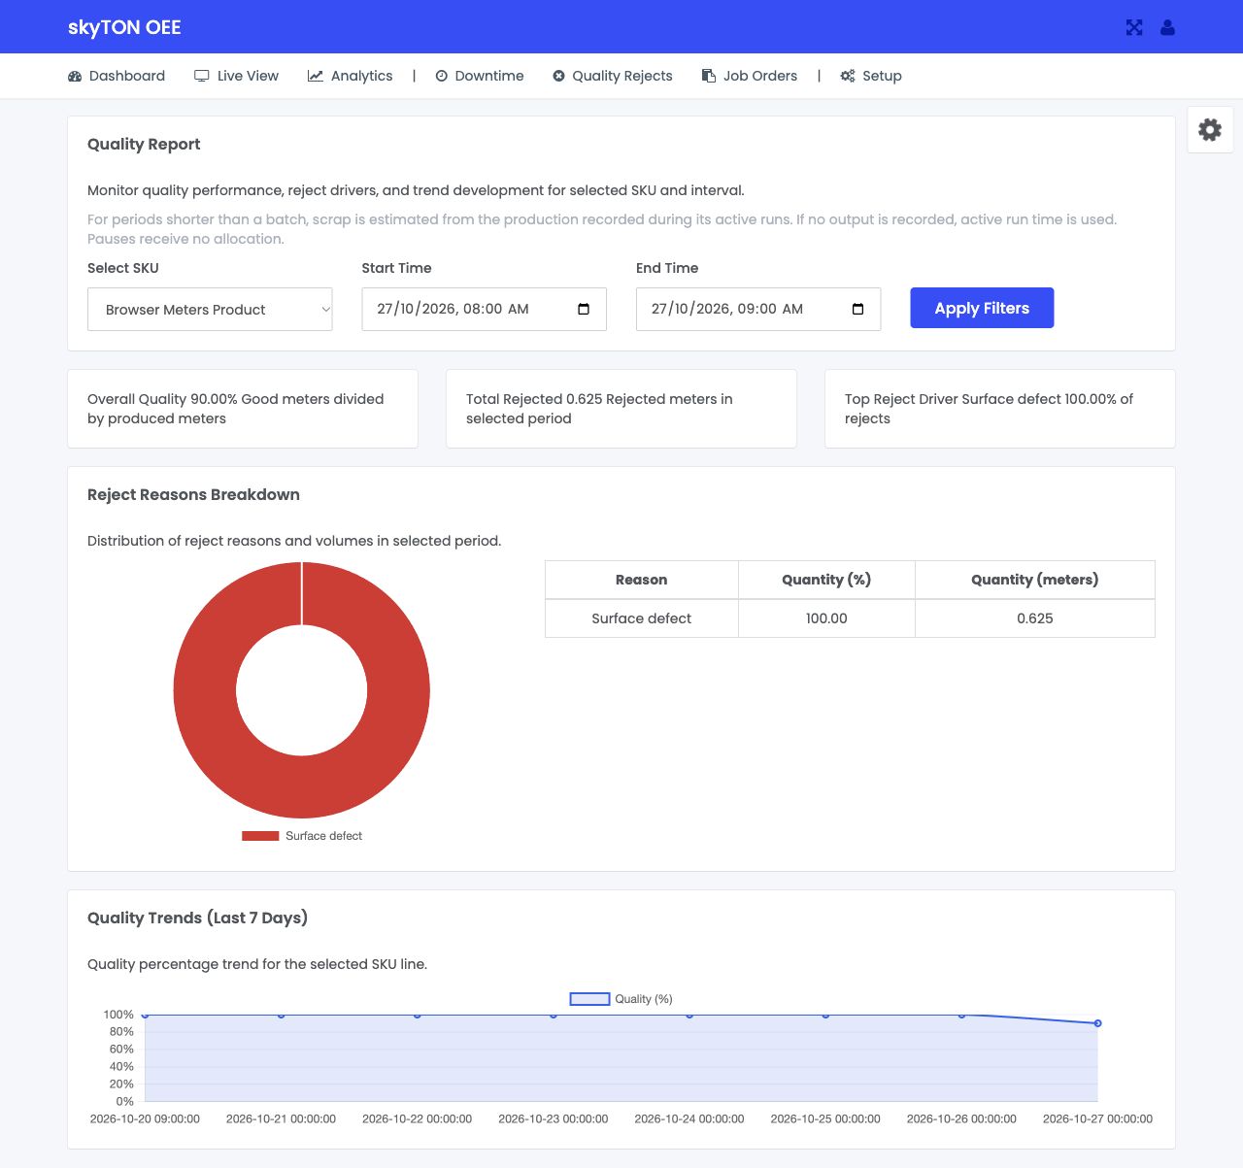Click the Top Reject Driver card
Image resolution: width=1243 pixels, height=1168 pixels.
1000,409
